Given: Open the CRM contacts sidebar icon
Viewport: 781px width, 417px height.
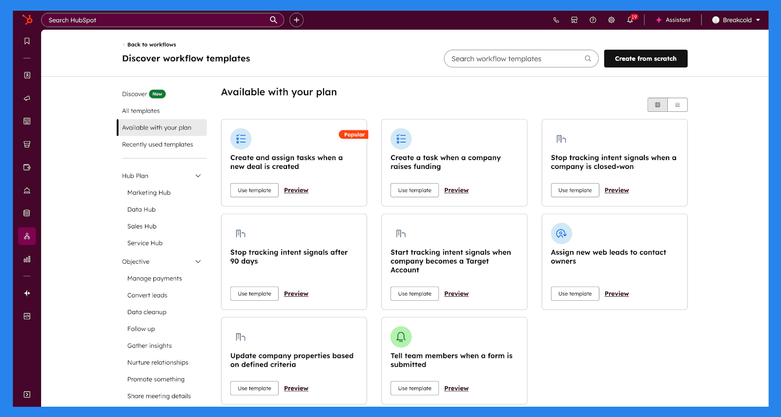Looking at the screenshot, I should click(27, 75).
